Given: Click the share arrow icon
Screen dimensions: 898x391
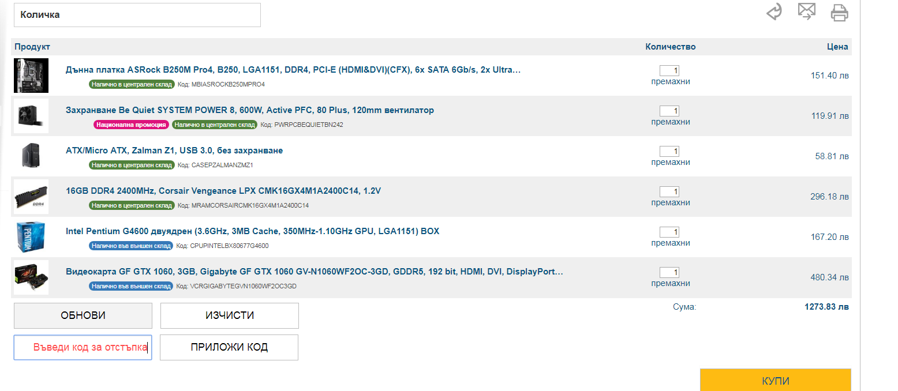Looking at the screenshot, I should click(774, 12).
